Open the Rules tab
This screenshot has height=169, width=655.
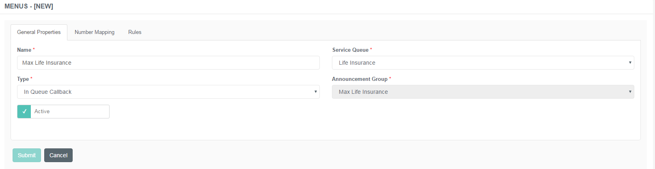pos(135,32)
